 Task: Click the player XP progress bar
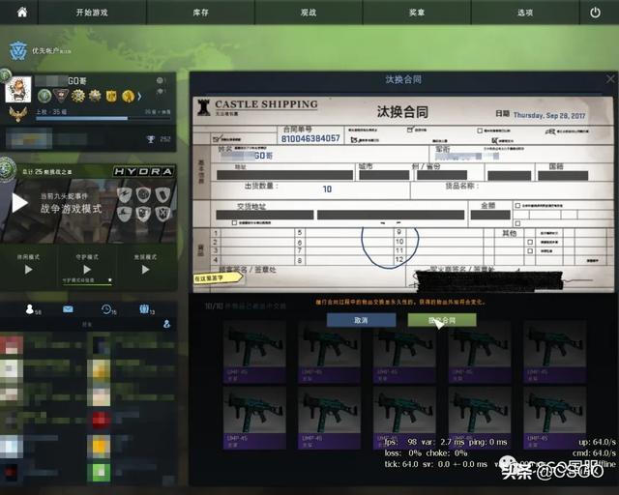[103, 118]
